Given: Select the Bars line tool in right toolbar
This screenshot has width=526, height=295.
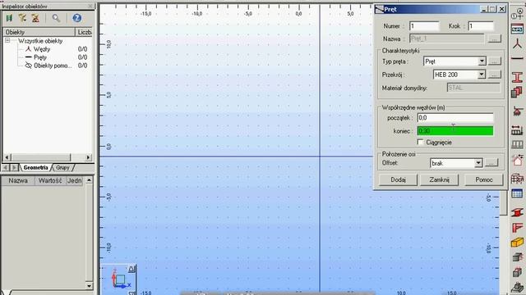Looking at the screenshot, I should (x=517, y=58).
